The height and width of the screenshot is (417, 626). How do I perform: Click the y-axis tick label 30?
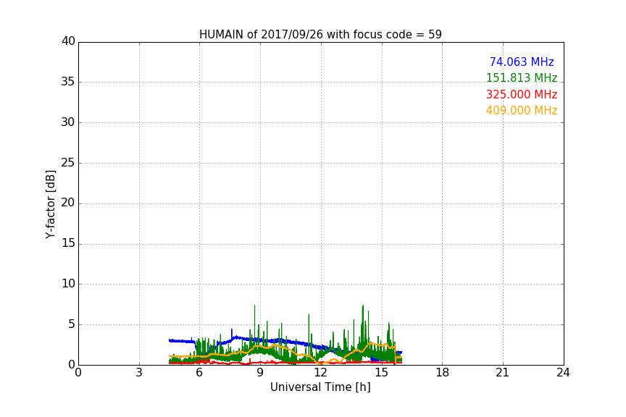click(68, 122)
